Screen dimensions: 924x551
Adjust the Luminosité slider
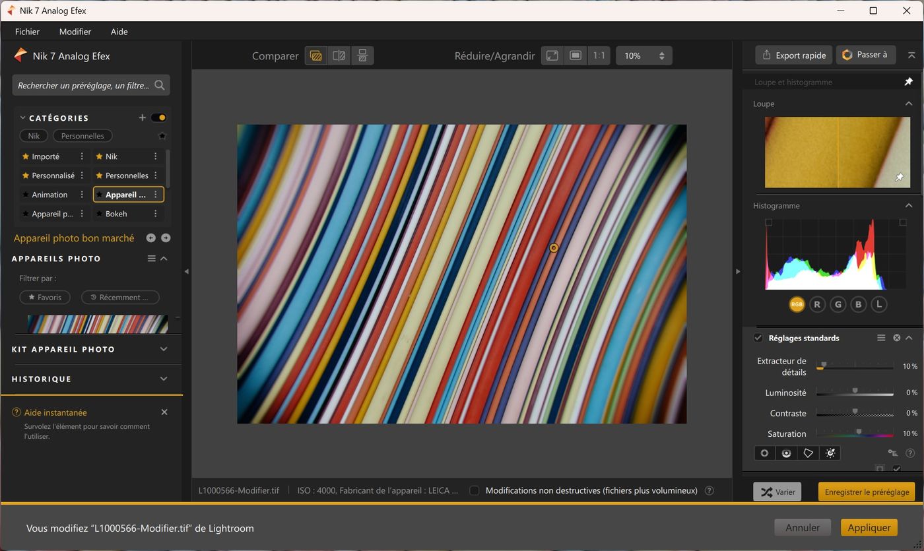tap(855, 393)
